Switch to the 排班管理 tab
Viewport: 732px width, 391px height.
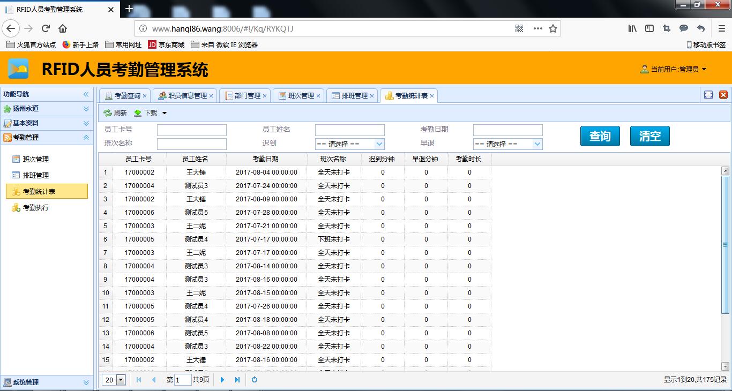click(x=354, y=96)
